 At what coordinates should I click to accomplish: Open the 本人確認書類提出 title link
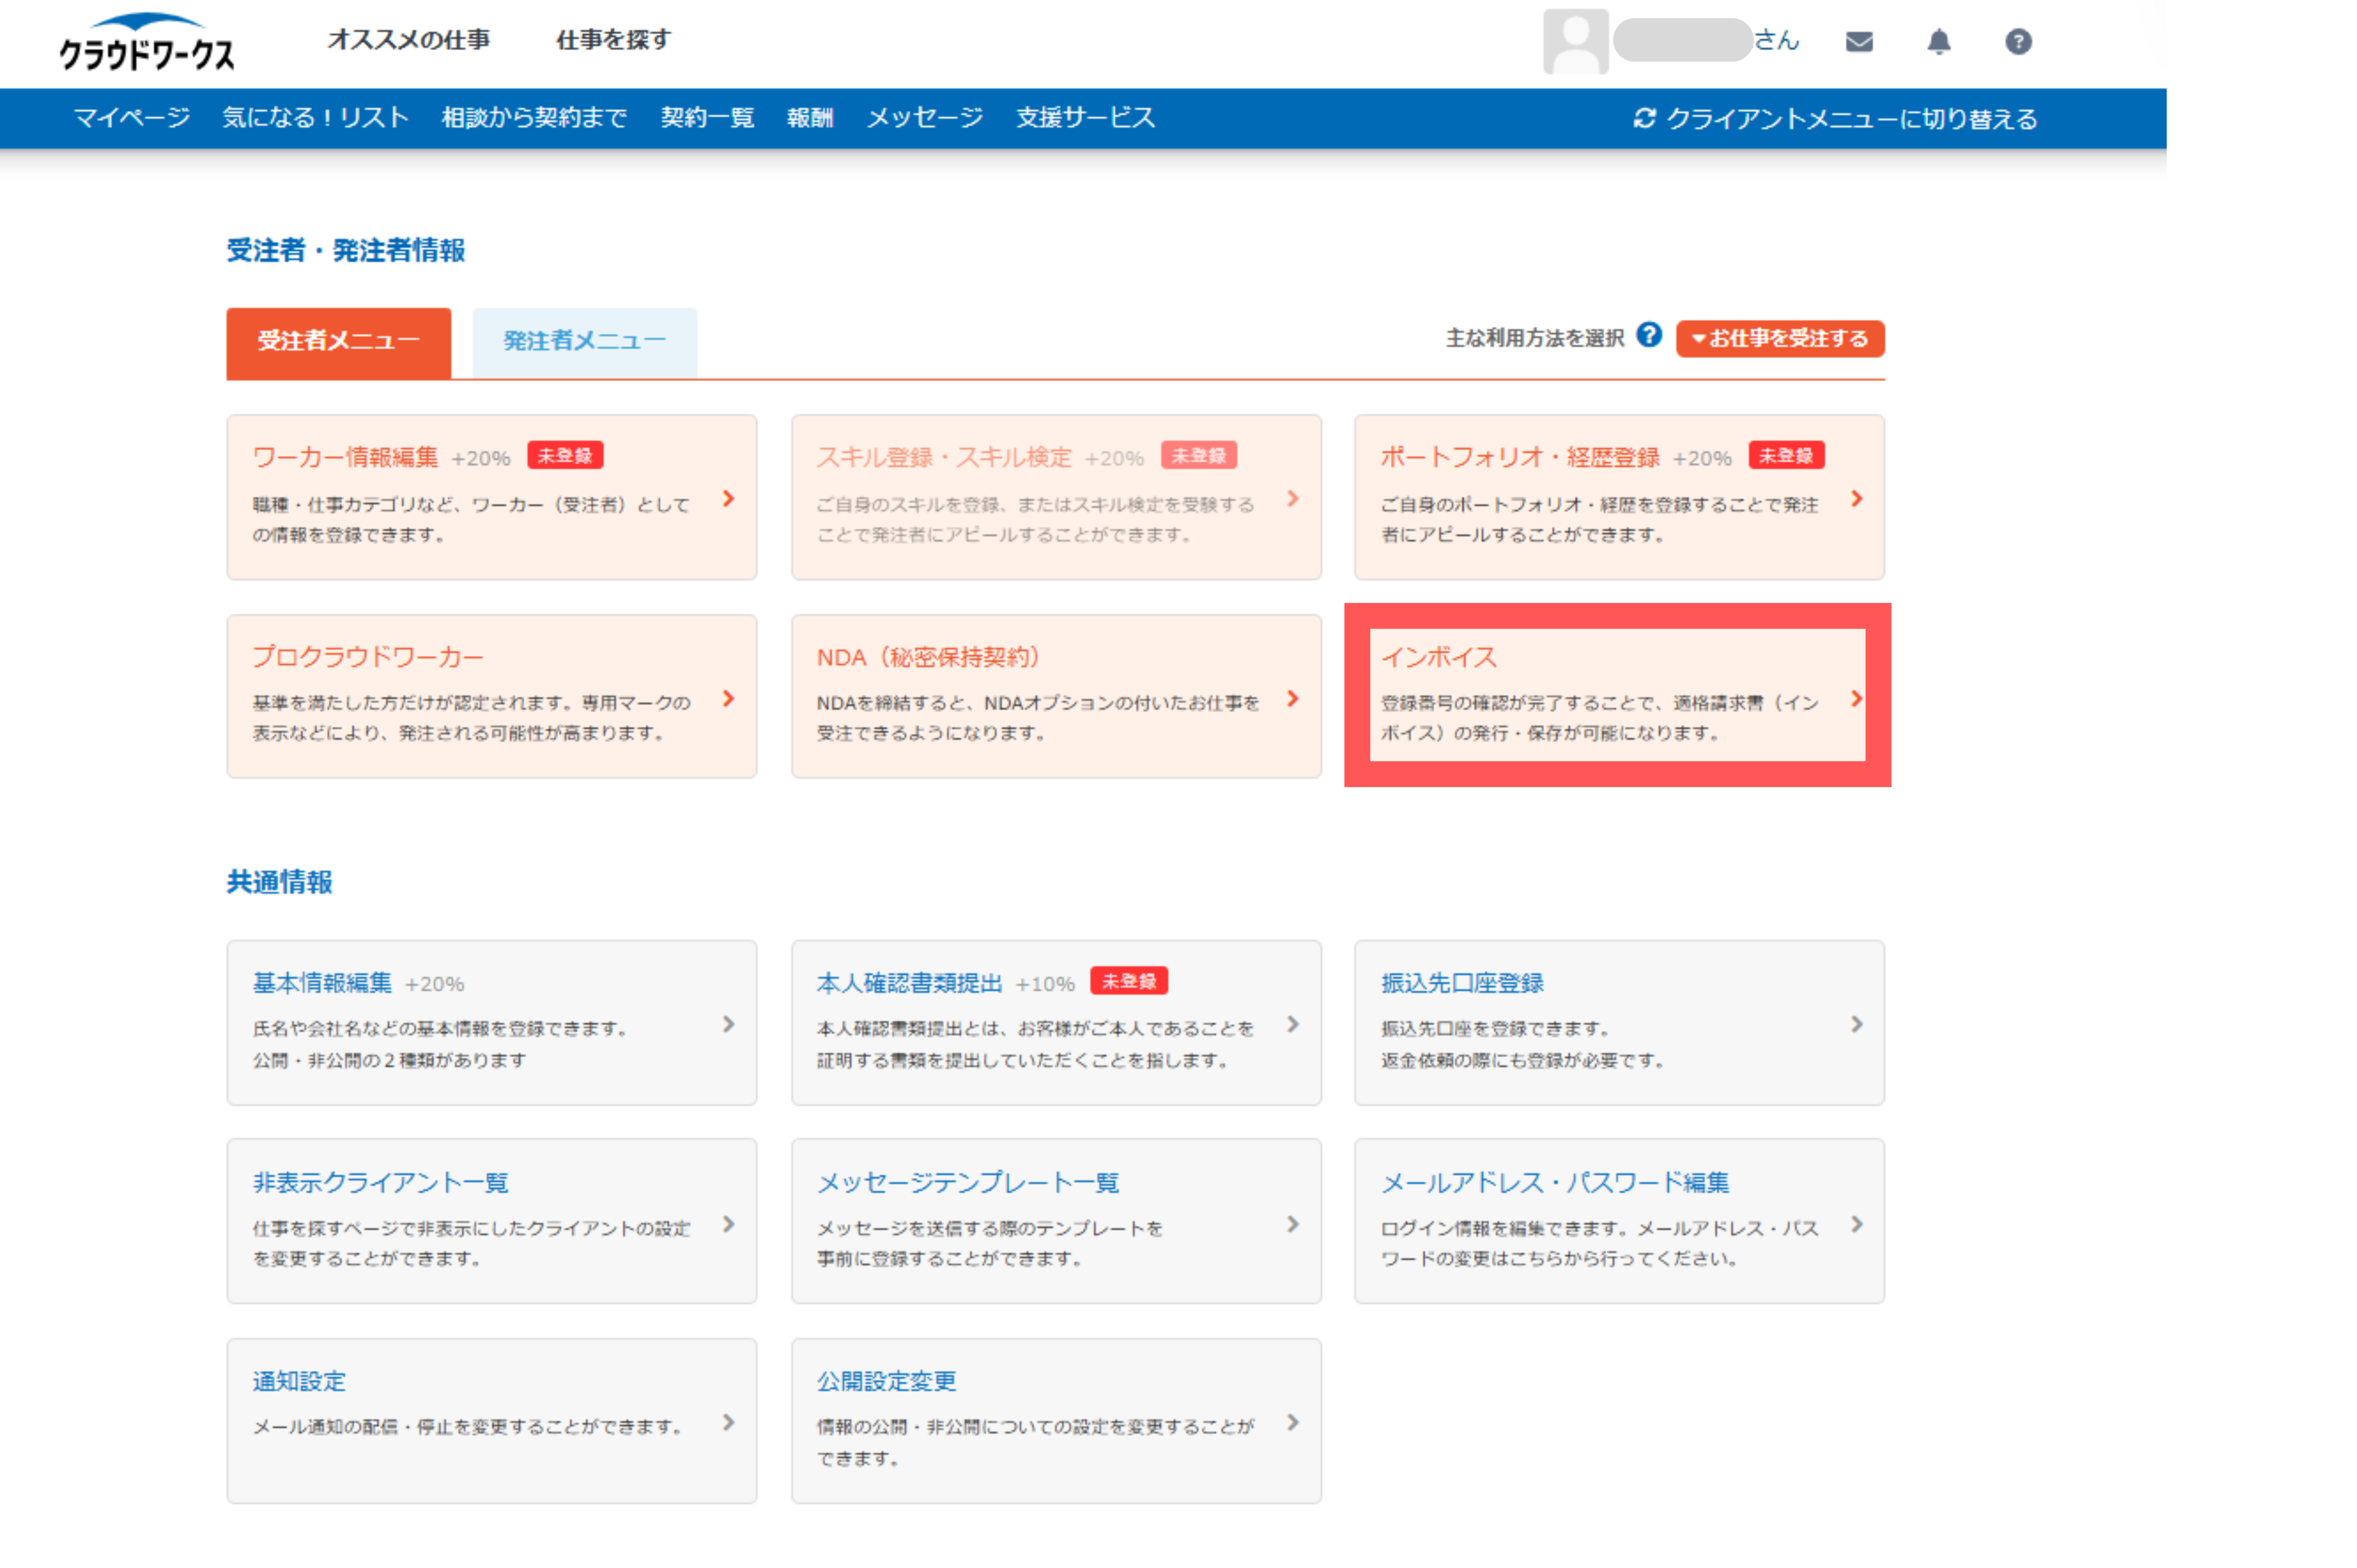point(909,983)
